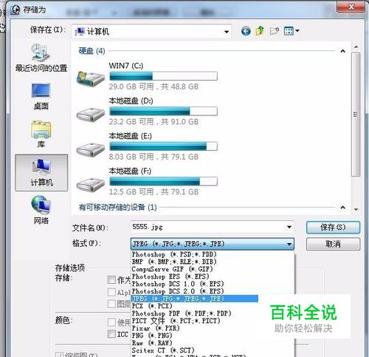Click the file list scroll-down arrow
Viewport: 369px width, 357px height.
point(356,209)
